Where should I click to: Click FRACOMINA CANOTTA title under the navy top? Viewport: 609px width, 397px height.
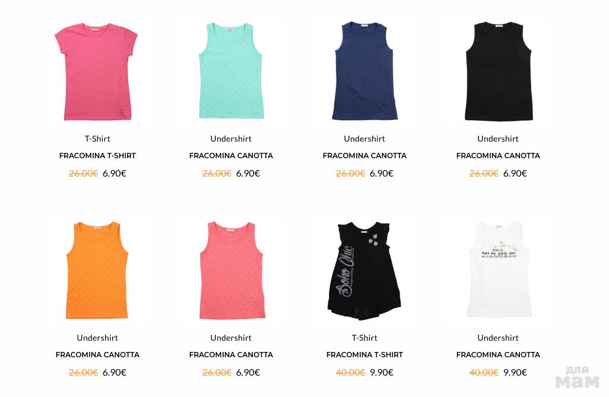click(364, 155)
